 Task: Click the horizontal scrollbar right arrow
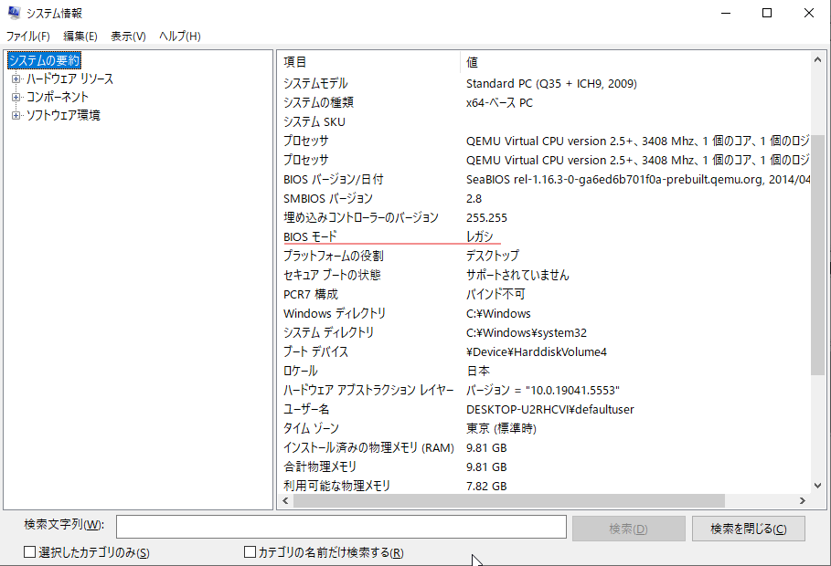803,500
